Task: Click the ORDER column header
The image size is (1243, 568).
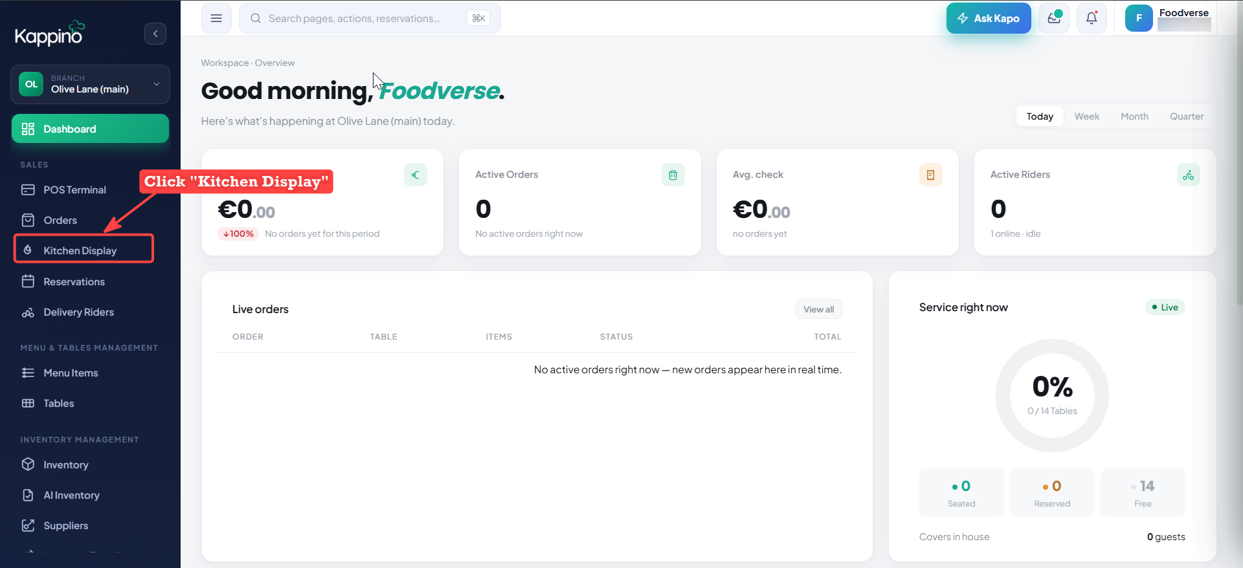Action: coord(248,336)
